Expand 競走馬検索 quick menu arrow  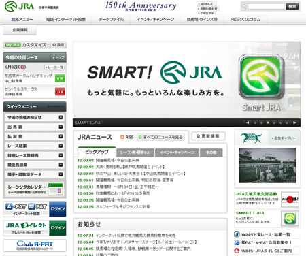click(x=61, y=165)
